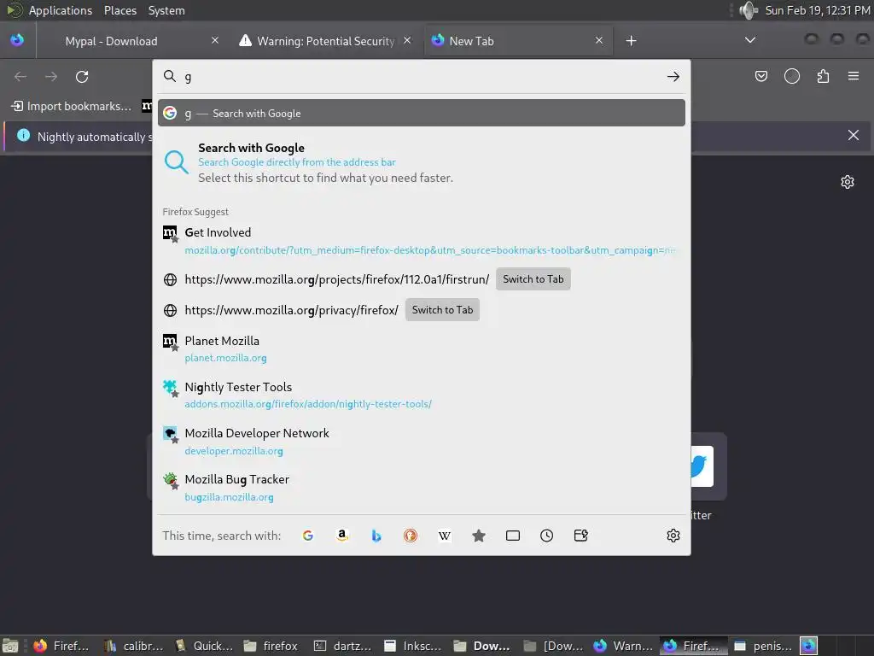The image size is (874, 656).
Task: Open the Places menu
Action: click(x=119, y=10)
